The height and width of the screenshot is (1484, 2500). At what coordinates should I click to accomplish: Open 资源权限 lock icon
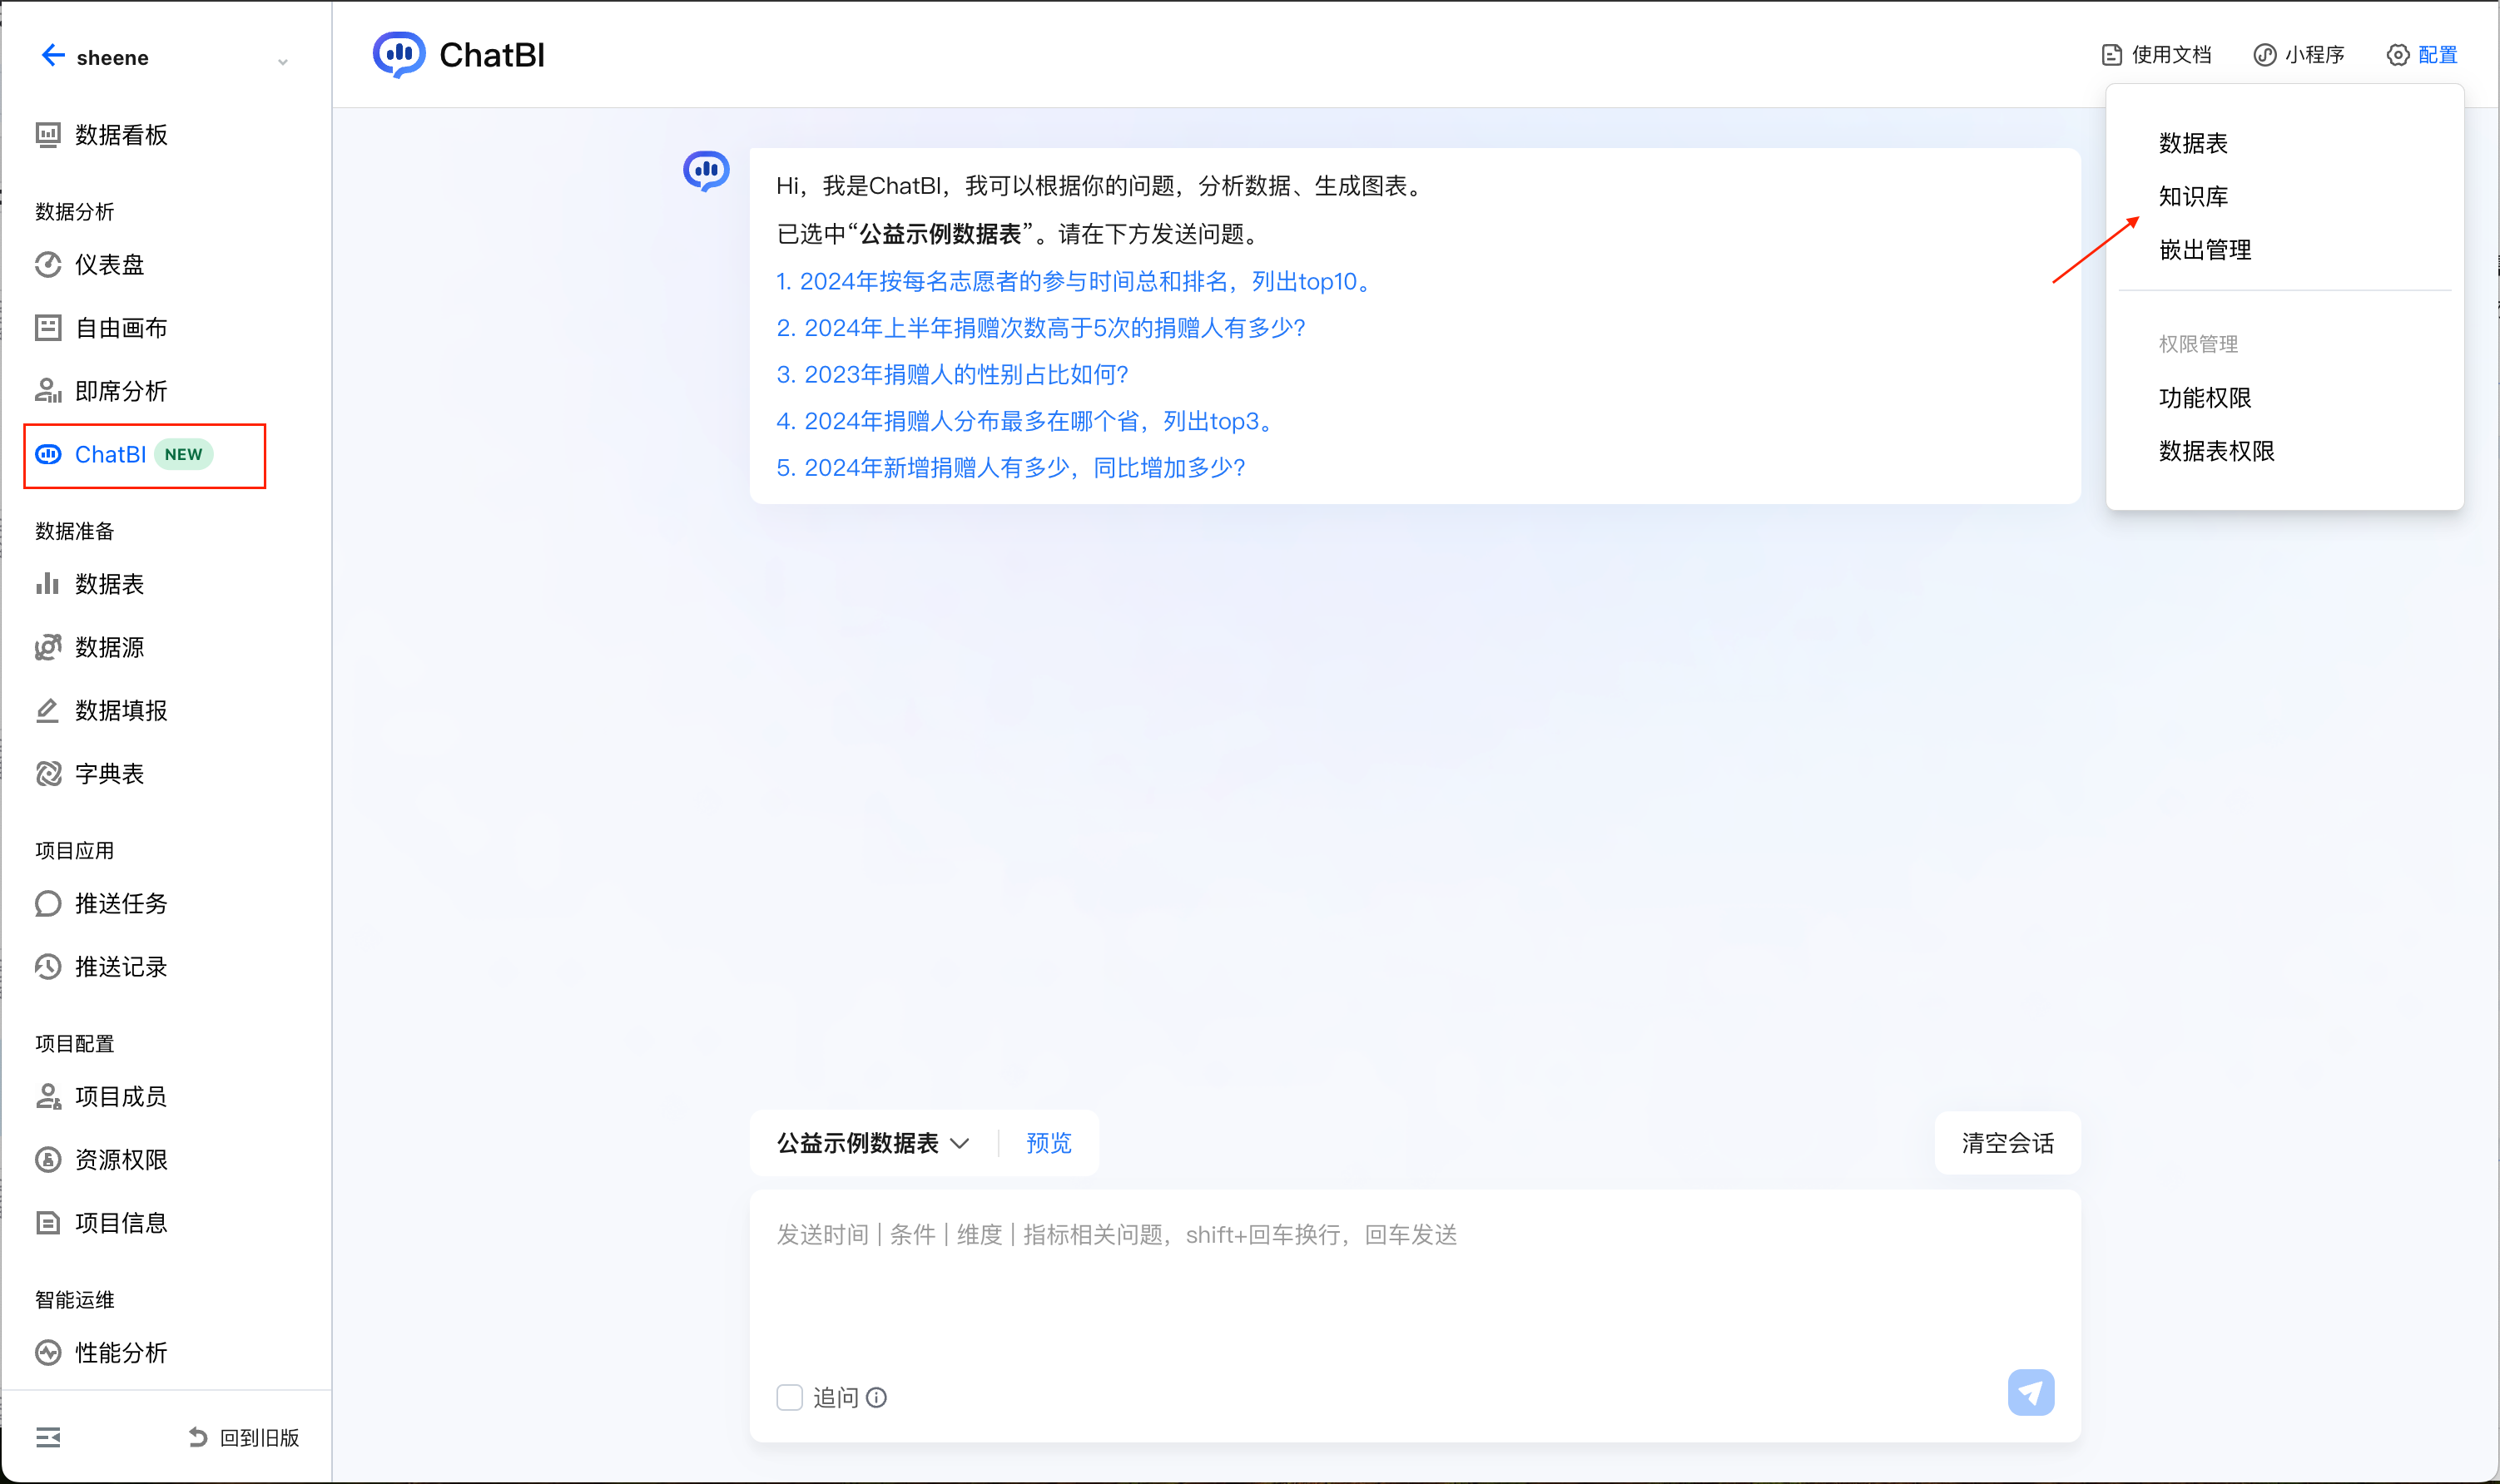pyautogui.click(x=48, y=1160)
